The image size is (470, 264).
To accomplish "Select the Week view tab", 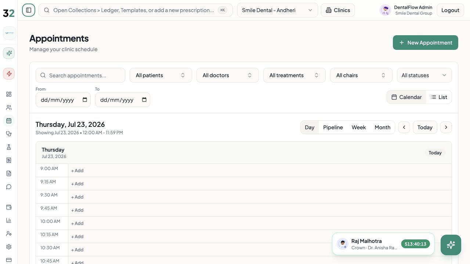I will coord(359,127).
